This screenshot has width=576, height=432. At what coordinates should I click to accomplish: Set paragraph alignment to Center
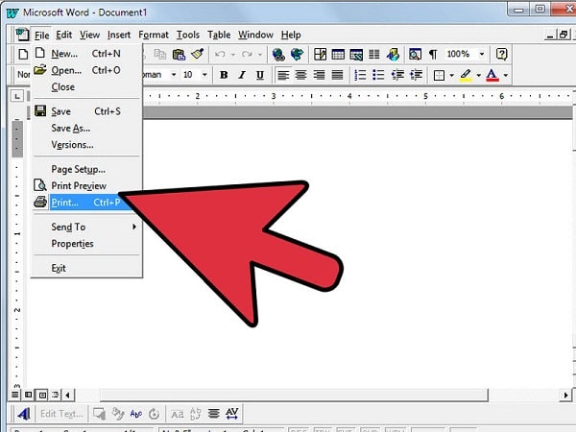[x=300, y=75]
